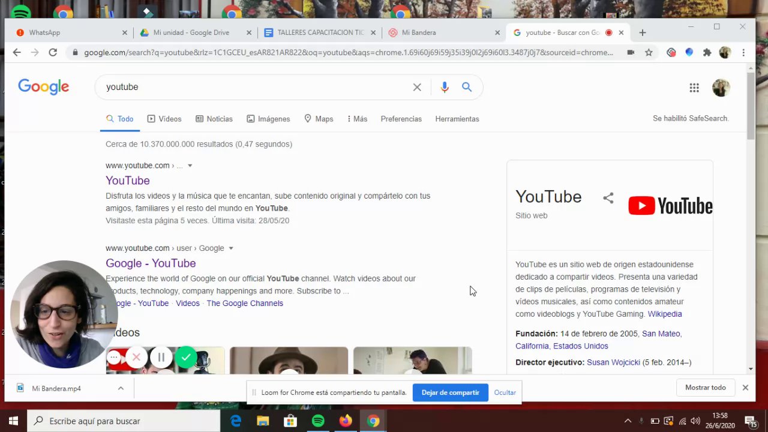Click the page vertical scrollbar thumb
This screenshot has width=768, height=432.
[x=751, y=106]
